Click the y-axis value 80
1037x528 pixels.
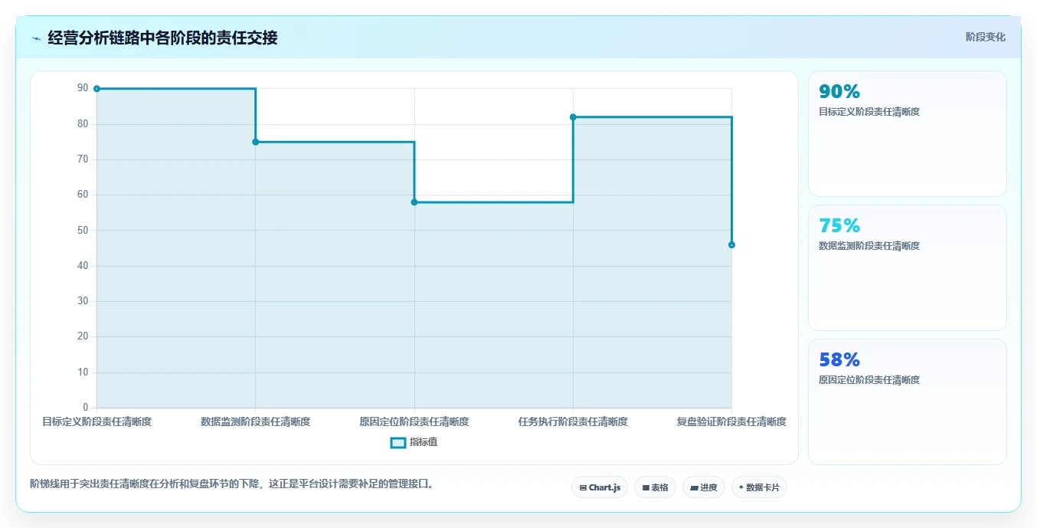click(x=83, y=123)
